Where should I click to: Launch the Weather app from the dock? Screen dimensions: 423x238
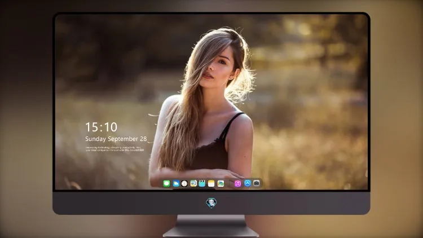coord(175,184)
